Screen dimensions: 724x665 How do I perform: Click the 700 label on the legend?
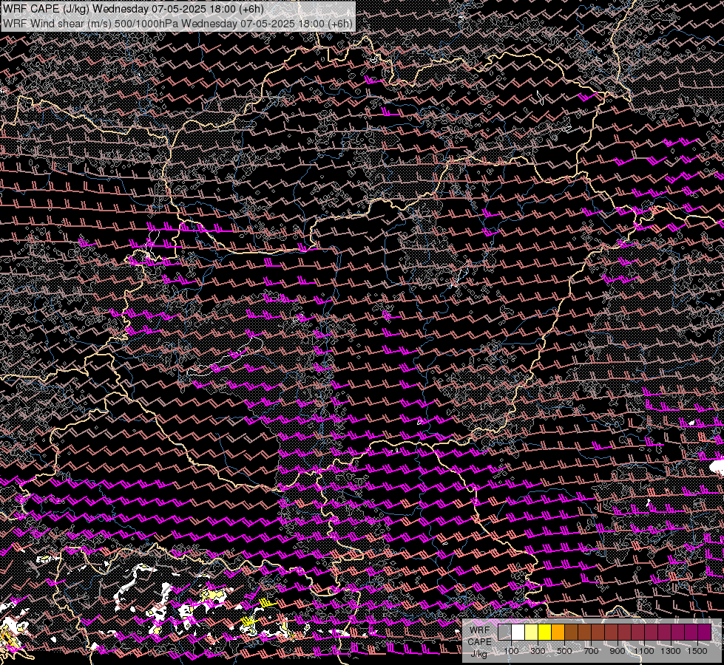tap(591, 651)
